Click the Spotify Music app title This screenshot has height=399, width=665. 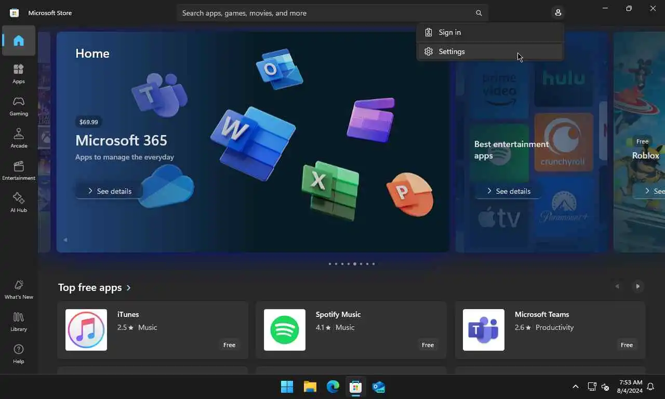(338, 314)
